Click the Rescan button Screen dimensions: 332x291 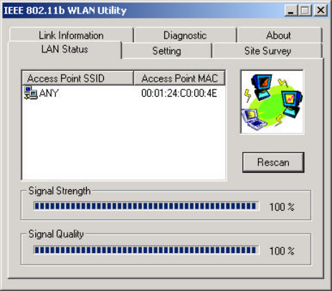pos(273,162)
